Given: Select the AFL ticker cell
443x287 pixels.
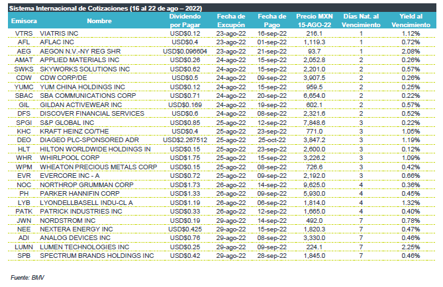Looking at the screenshot, I should 24,42.
